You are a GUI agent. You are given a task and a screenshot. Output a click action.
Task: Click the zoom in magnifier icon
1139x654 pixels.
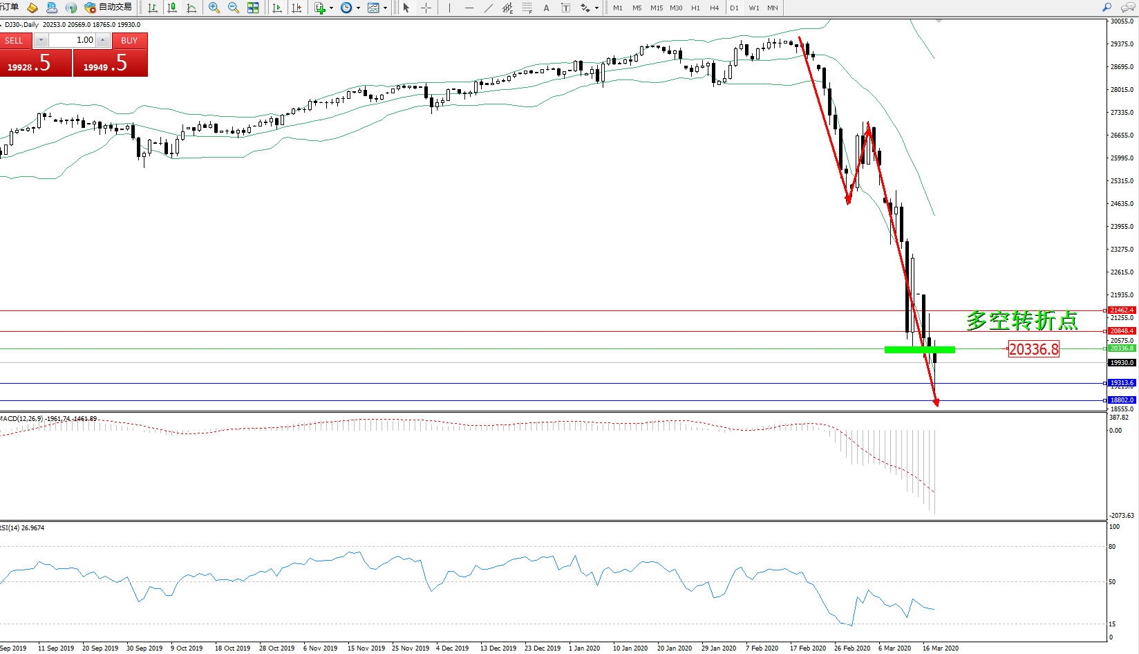[214, 8]
